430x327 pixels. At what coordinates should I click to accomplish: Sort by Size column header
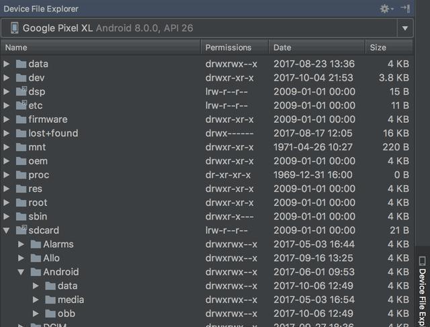coord(389,48)
